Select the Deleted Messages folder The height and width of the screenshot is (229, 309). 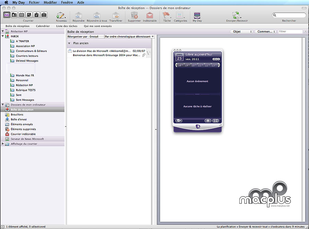pyautogui.click(x=27, y=61)
